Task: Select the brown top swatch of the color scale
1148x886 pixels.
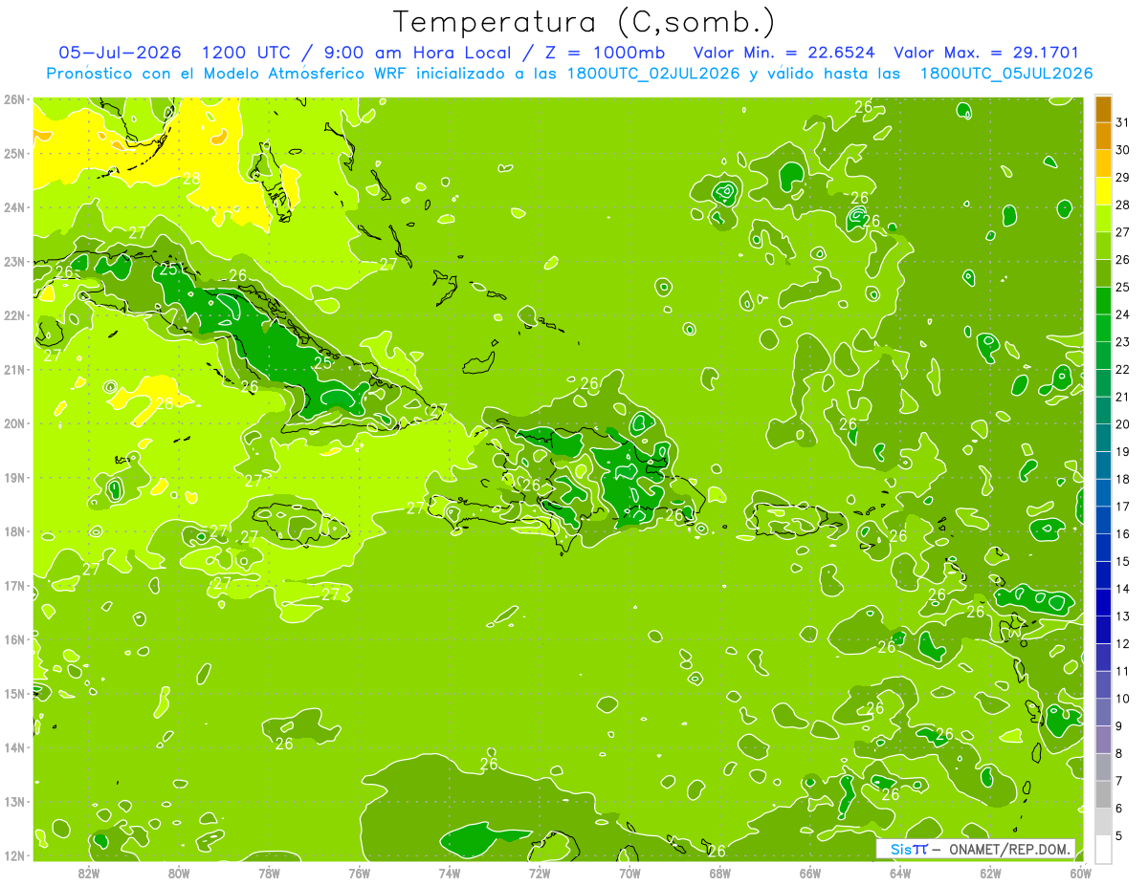Action: tap(1103, 109)
